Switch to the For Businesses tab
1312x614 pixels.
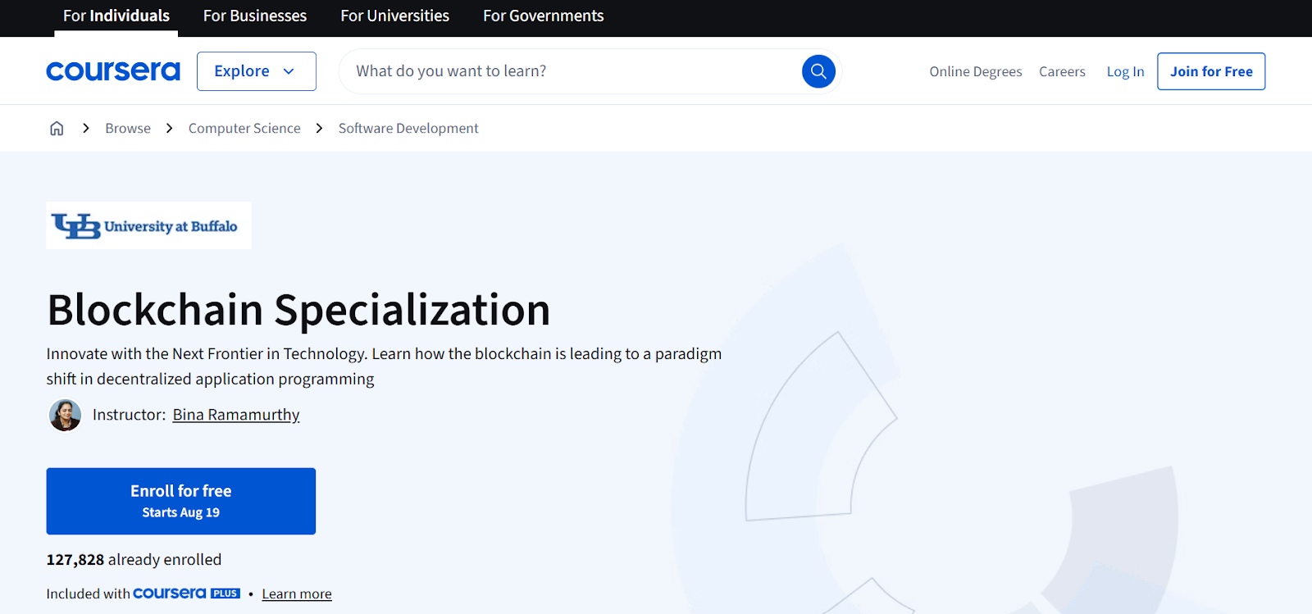tap(255, 16)
